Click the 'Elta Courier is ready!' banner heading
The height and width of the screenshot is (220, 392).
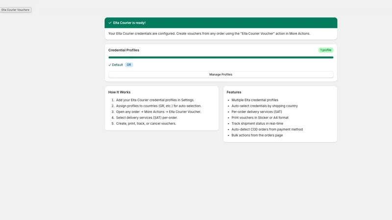point(129,22)
